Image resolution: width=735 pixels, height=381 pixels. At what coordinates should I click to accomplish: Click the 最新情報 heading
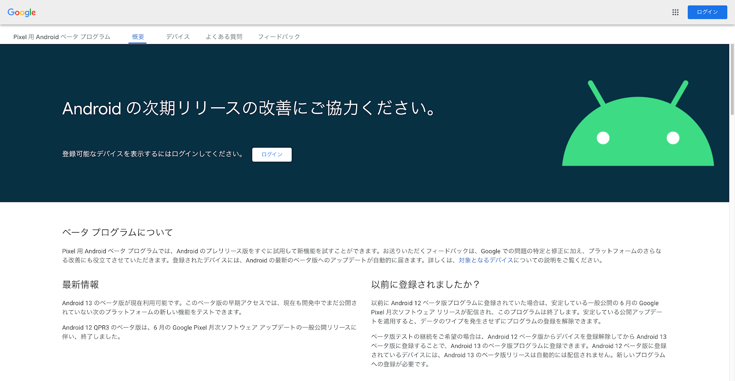(x=81, y=284)
